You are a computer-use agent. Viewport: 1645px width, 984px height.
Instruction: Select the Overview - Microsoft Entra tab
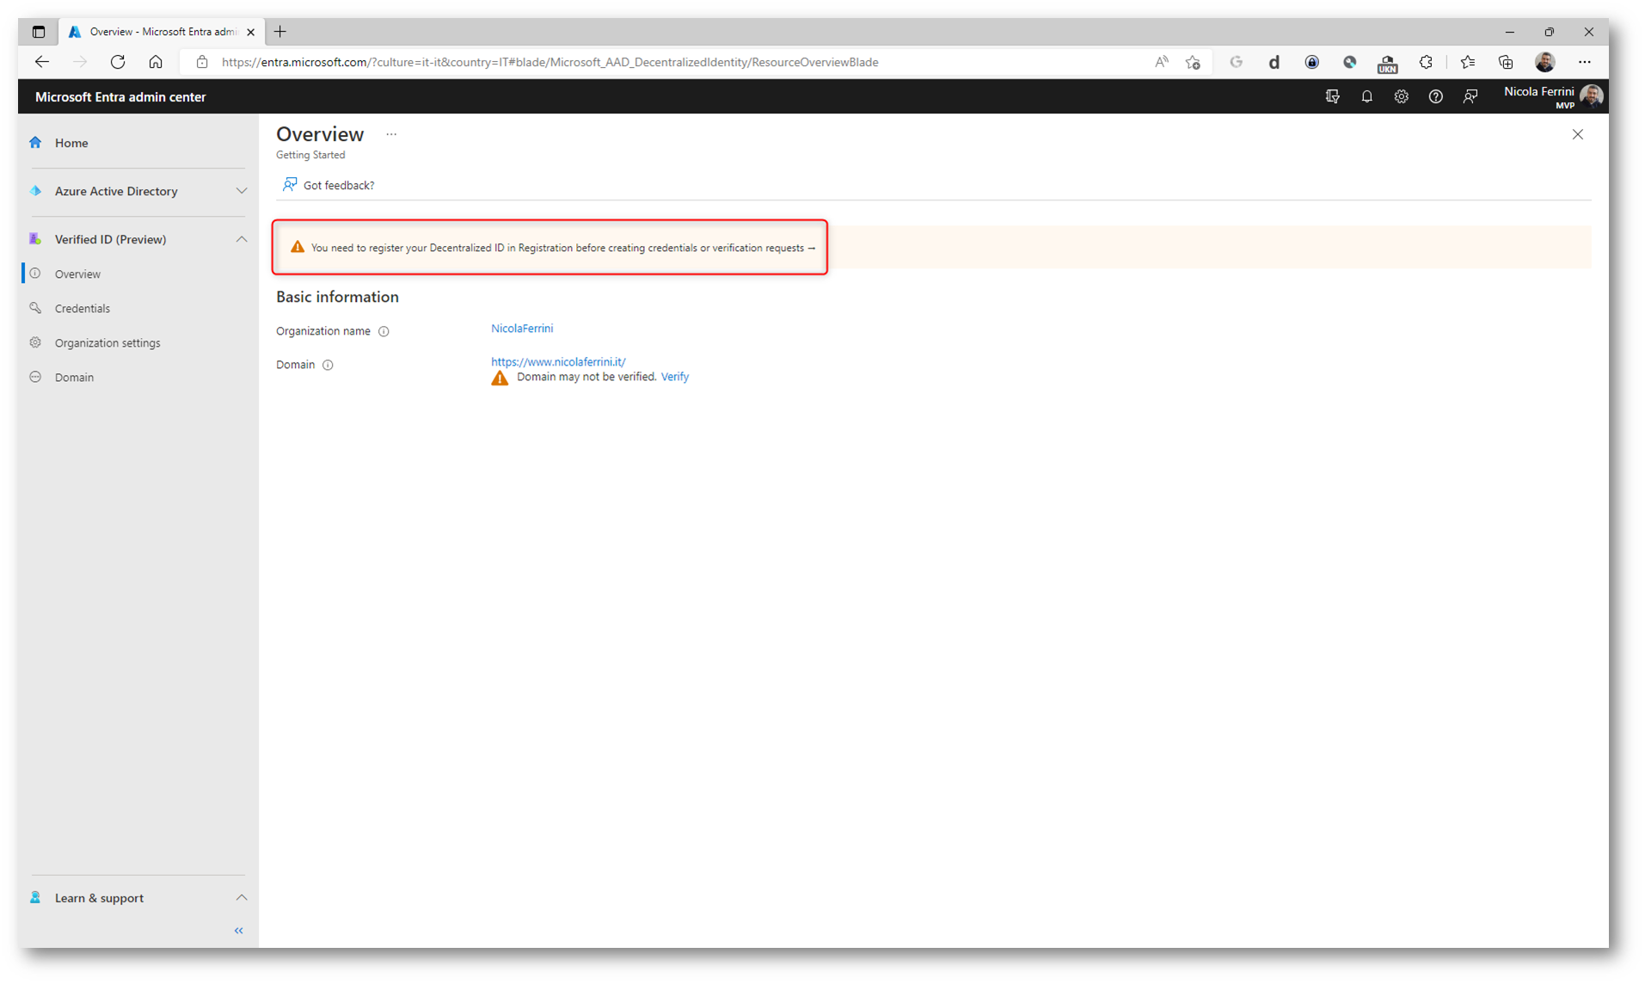click(163, 32)
